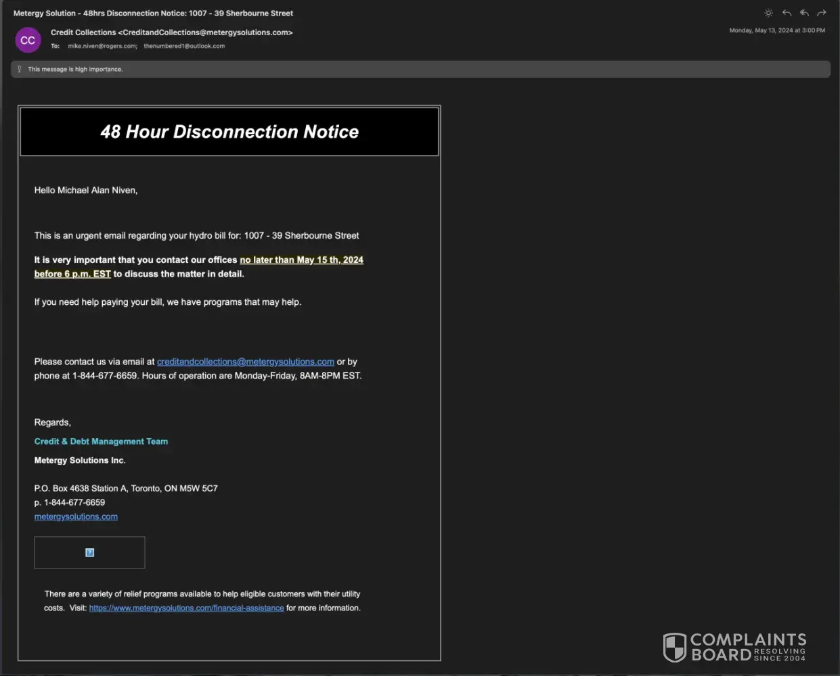The height and width of the screenshot is (676, 840).
Task: Click the Credit Collections sender address
Action: (172, 32)
